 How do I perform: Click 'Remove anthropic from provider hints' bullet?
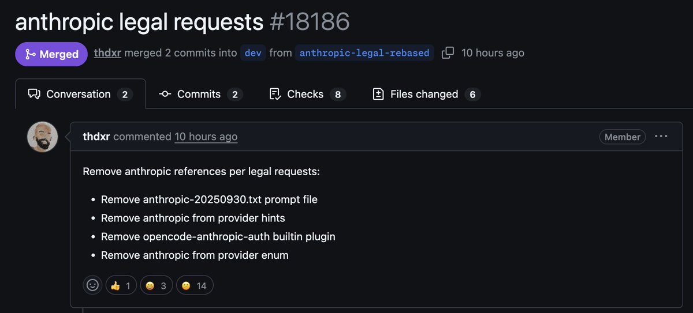coord(193,218)
